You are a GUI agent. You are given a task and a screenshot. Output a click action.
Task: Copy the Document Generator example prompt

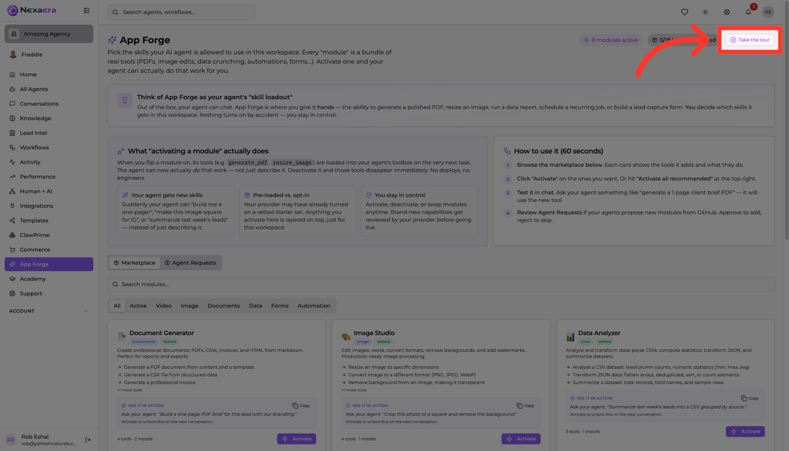point(301,405)
